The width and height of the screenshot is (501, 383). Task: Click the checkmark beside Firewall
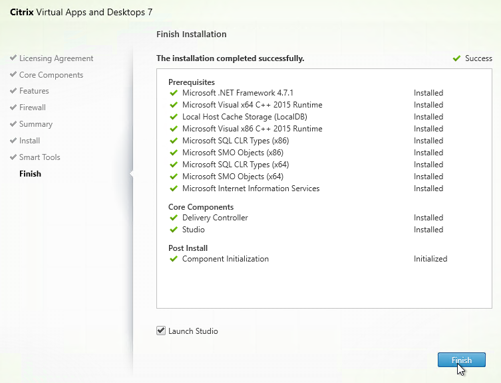tap(13, 107)
